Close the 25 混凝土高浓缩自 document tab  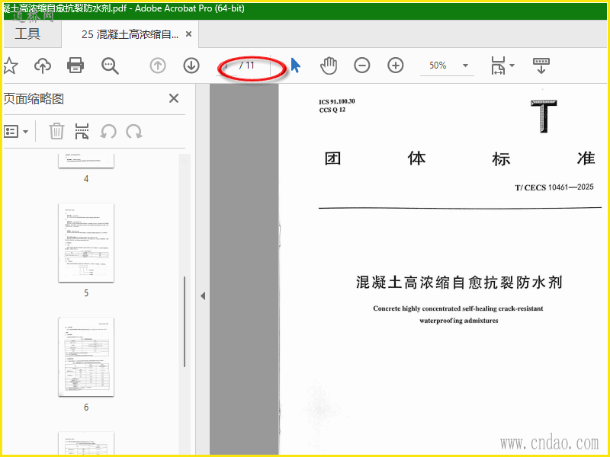pyautogui.click(x=188, y=34)
